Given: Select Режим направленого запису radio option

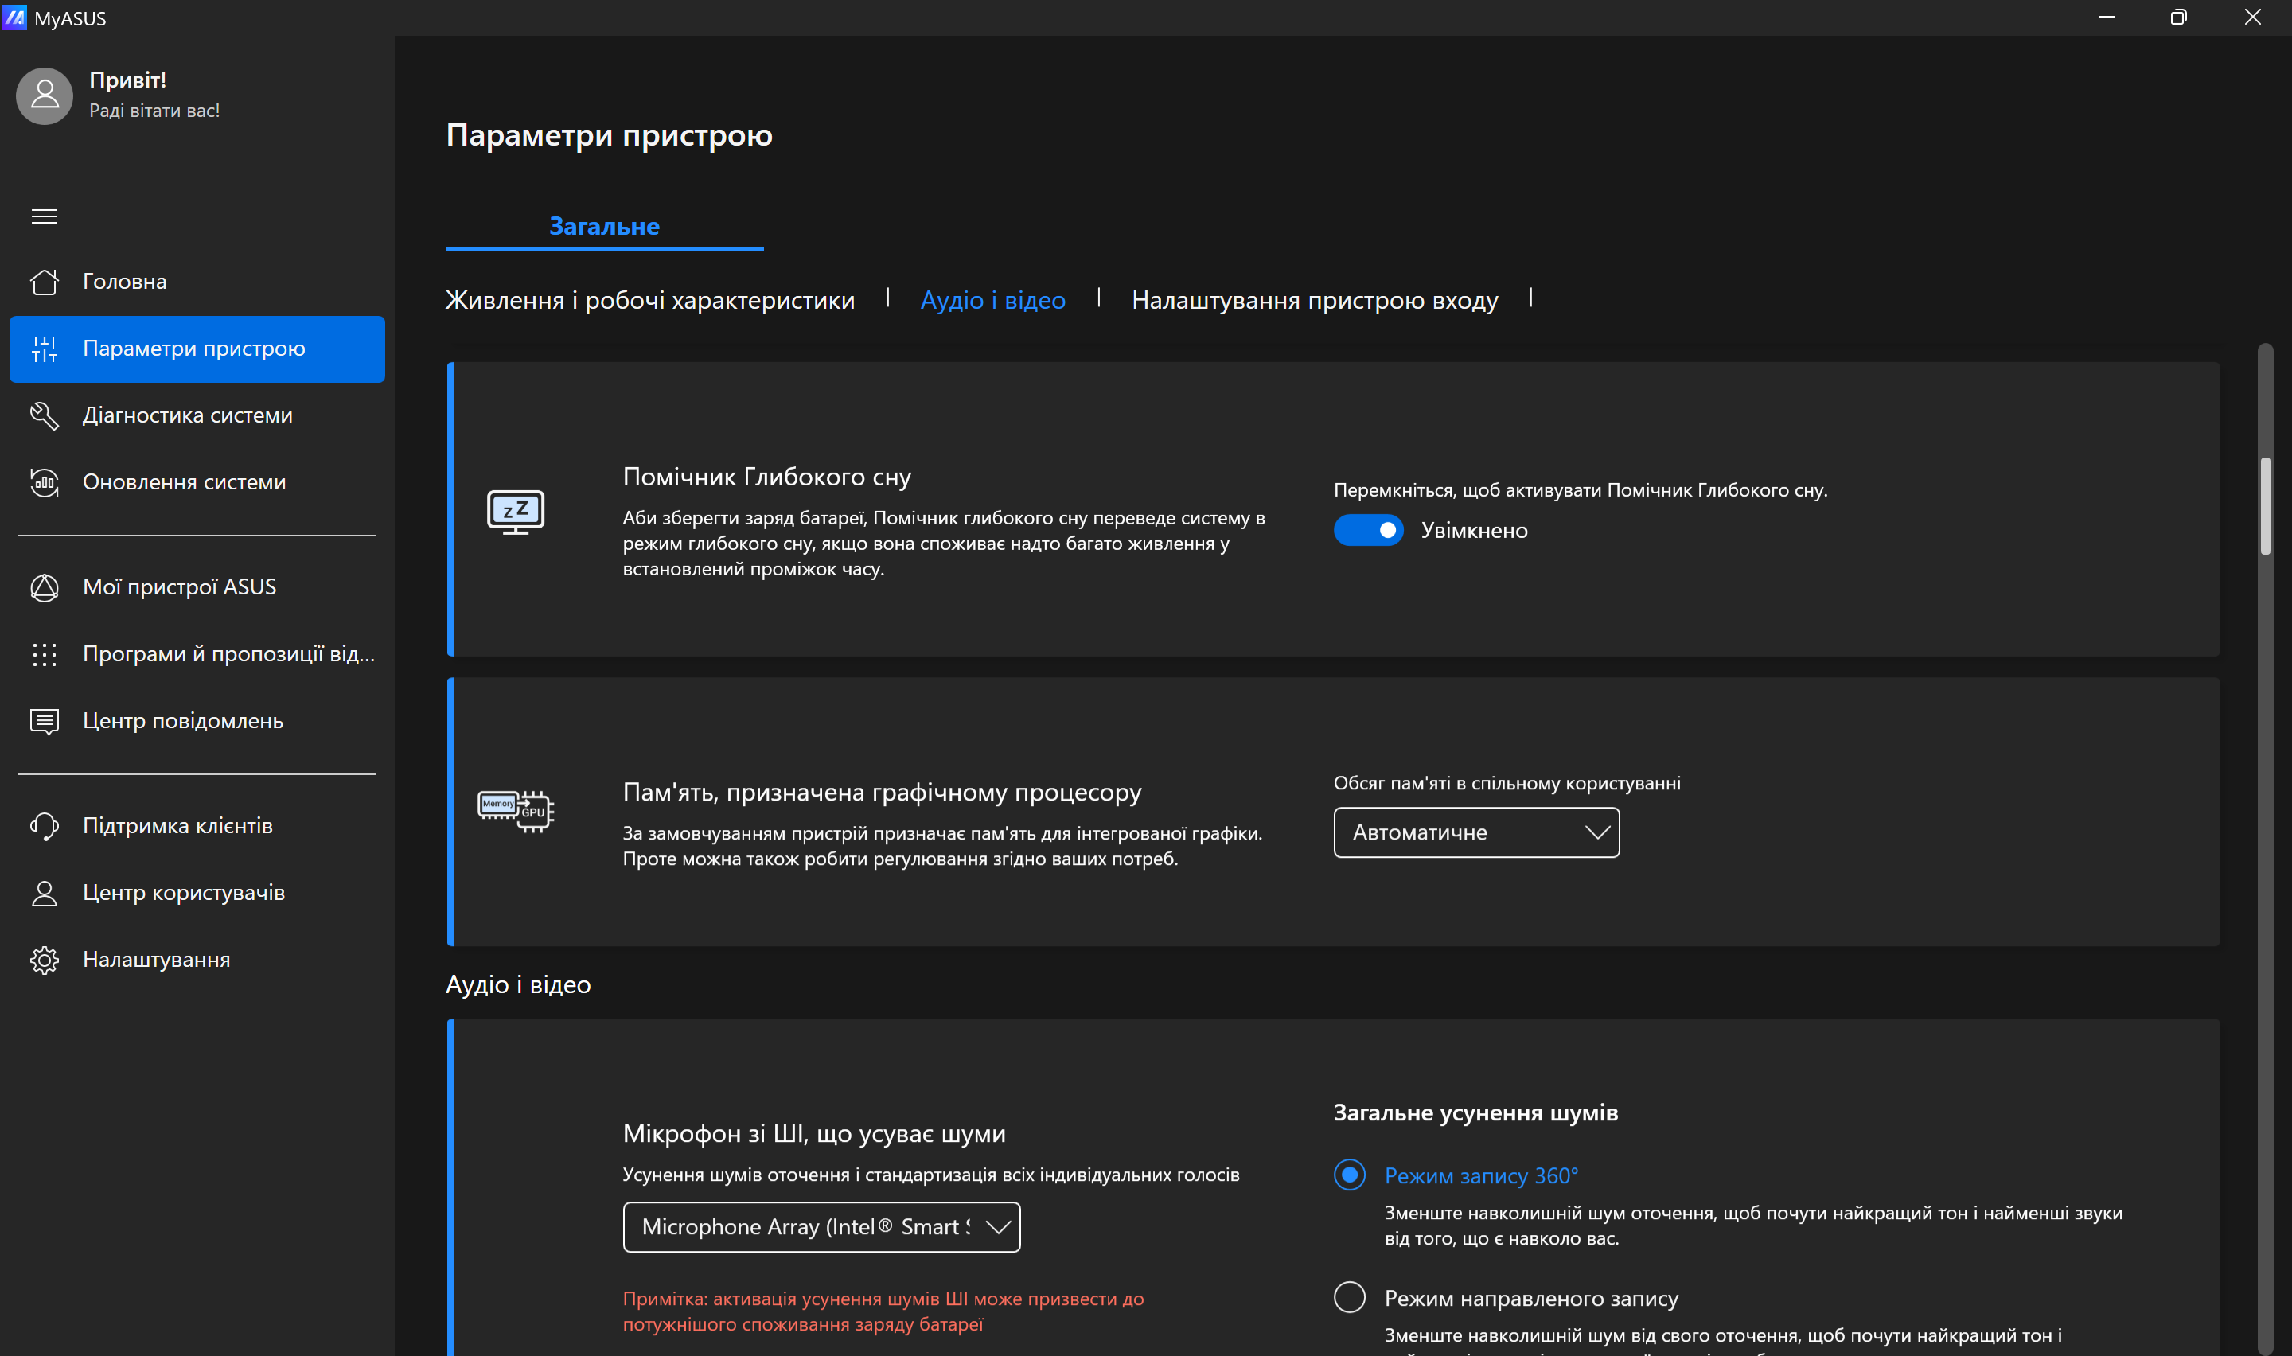Looking at the screenshot, I should pos(1349,1296).
